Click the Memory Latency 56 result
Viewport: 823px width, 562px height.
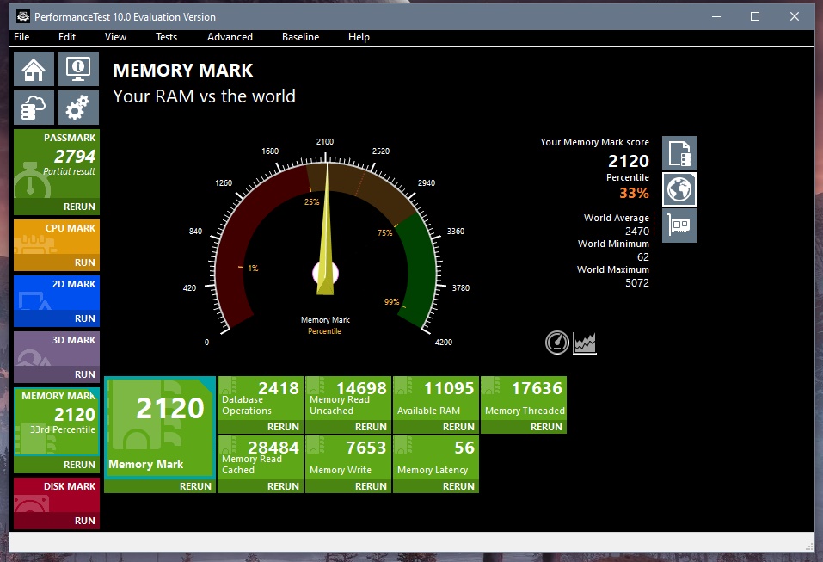(436, 458)
